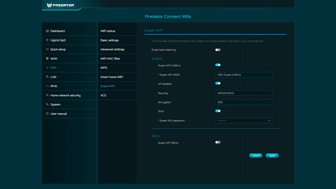Apply the Guest WiFi settings
This screenshot has height=189, width=336.
point(272,155)
